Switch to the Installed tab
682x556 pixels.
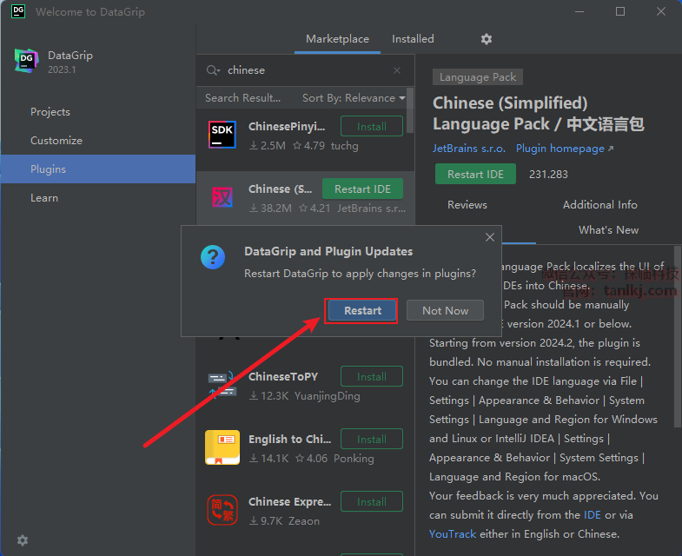point(413,39)
